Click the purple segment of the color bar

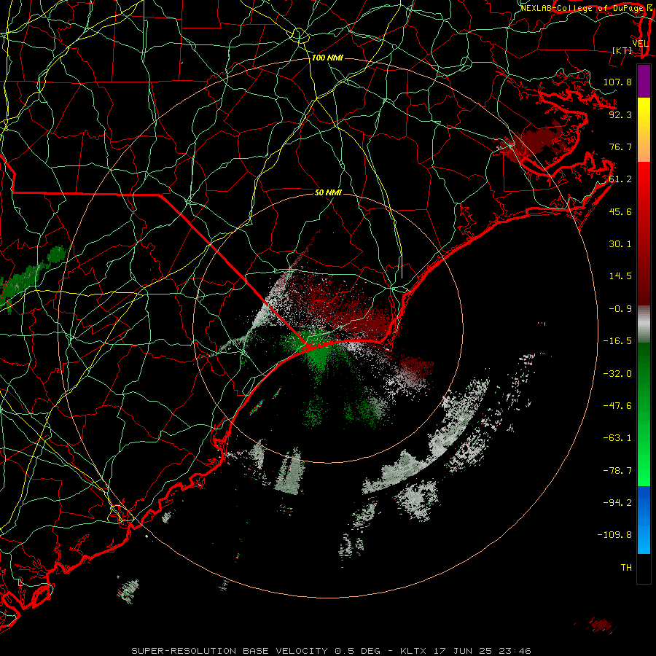point(644,81)
